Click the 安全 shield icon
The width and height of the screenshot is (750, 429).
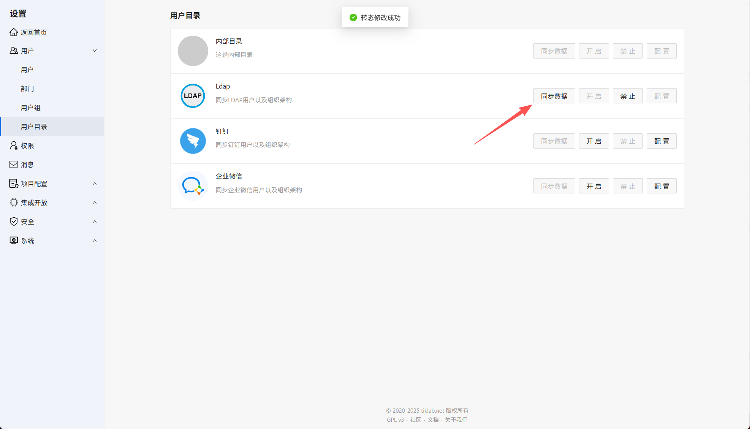(14, 222)
